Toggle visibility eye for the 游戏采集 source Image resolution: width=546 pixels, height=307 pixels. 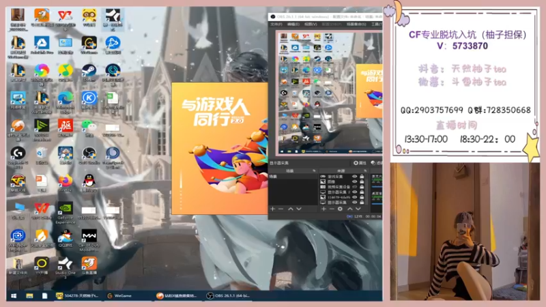(354, 177)
